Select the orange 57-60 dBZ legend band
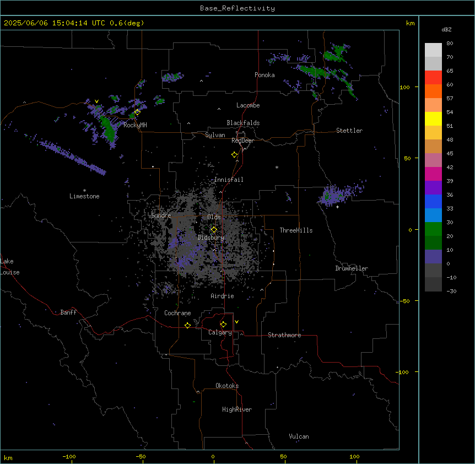Screen dimensions: 475x464 (x=433, y=91)
